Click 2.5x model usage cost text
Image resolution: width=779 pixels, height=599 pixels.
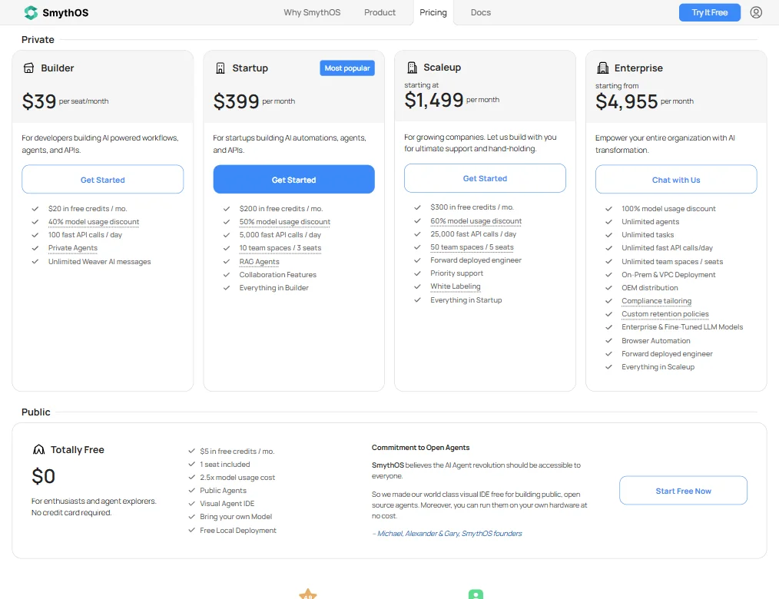coord(237,478)
